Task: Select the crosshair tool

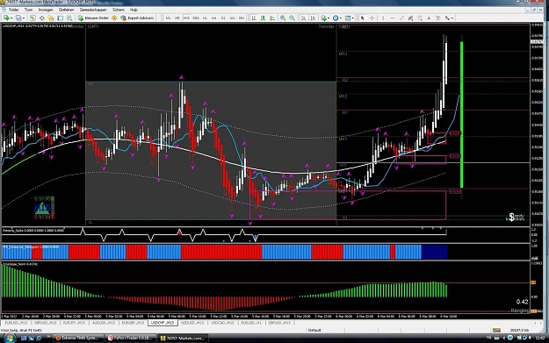Action: [x=372, y=18]
